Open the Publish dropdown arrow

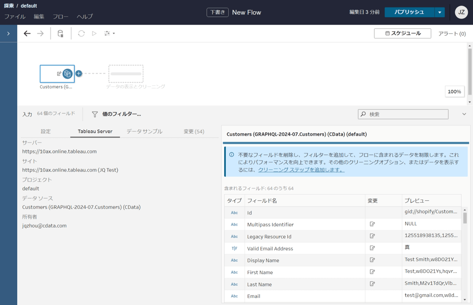click(440, 12)
